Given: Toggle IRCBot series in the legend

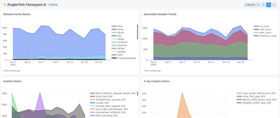Looking at the screenshot, I should 118,49.
